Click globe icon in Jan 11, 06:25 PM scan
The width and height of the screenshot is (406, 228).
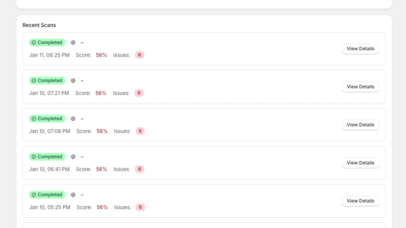[73, 43]
